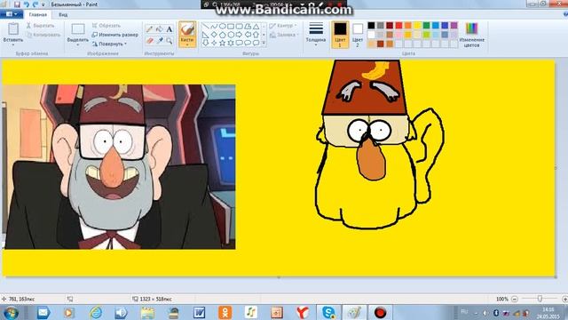Expand the shapes gallery with More arrow
The image size is (568, 320).
264,43
